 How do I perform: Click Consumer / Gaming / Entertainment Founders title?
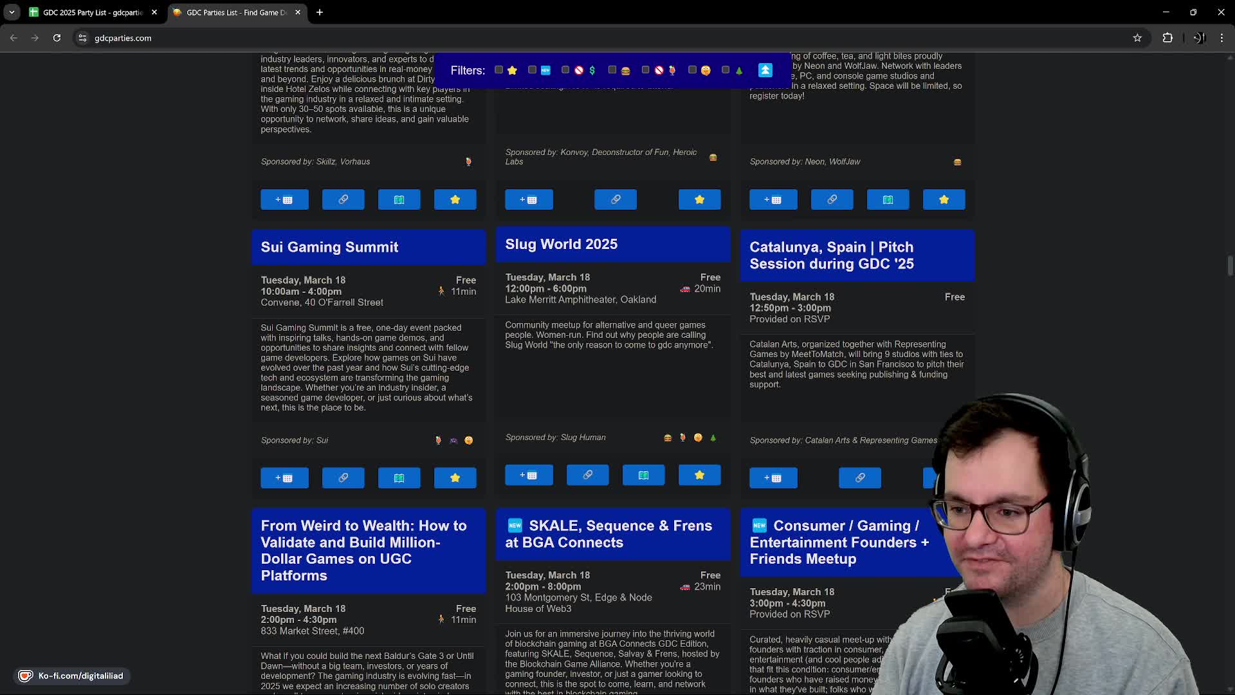(x=839, y=542)
